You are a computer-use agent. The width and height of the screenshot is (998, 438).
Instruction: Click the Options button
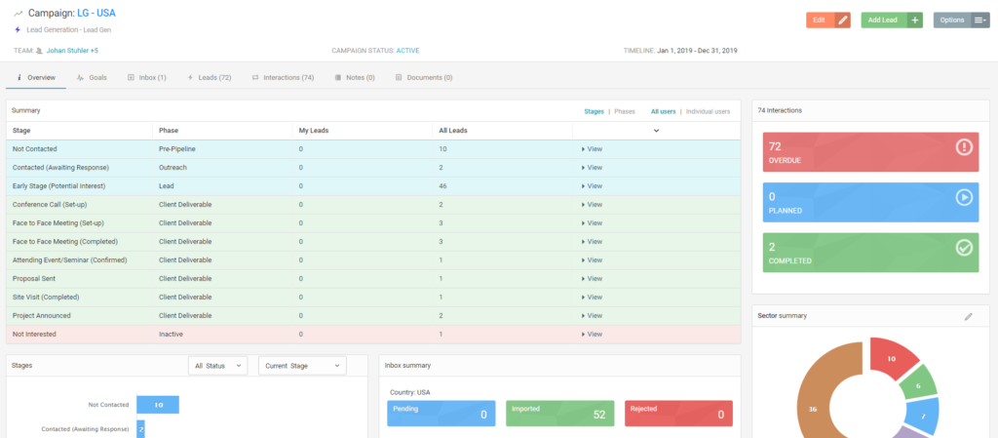(x=962, y=20)
